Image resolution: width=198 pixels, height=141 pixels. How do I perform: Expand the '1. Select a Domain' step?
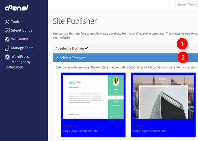(125, 48)
